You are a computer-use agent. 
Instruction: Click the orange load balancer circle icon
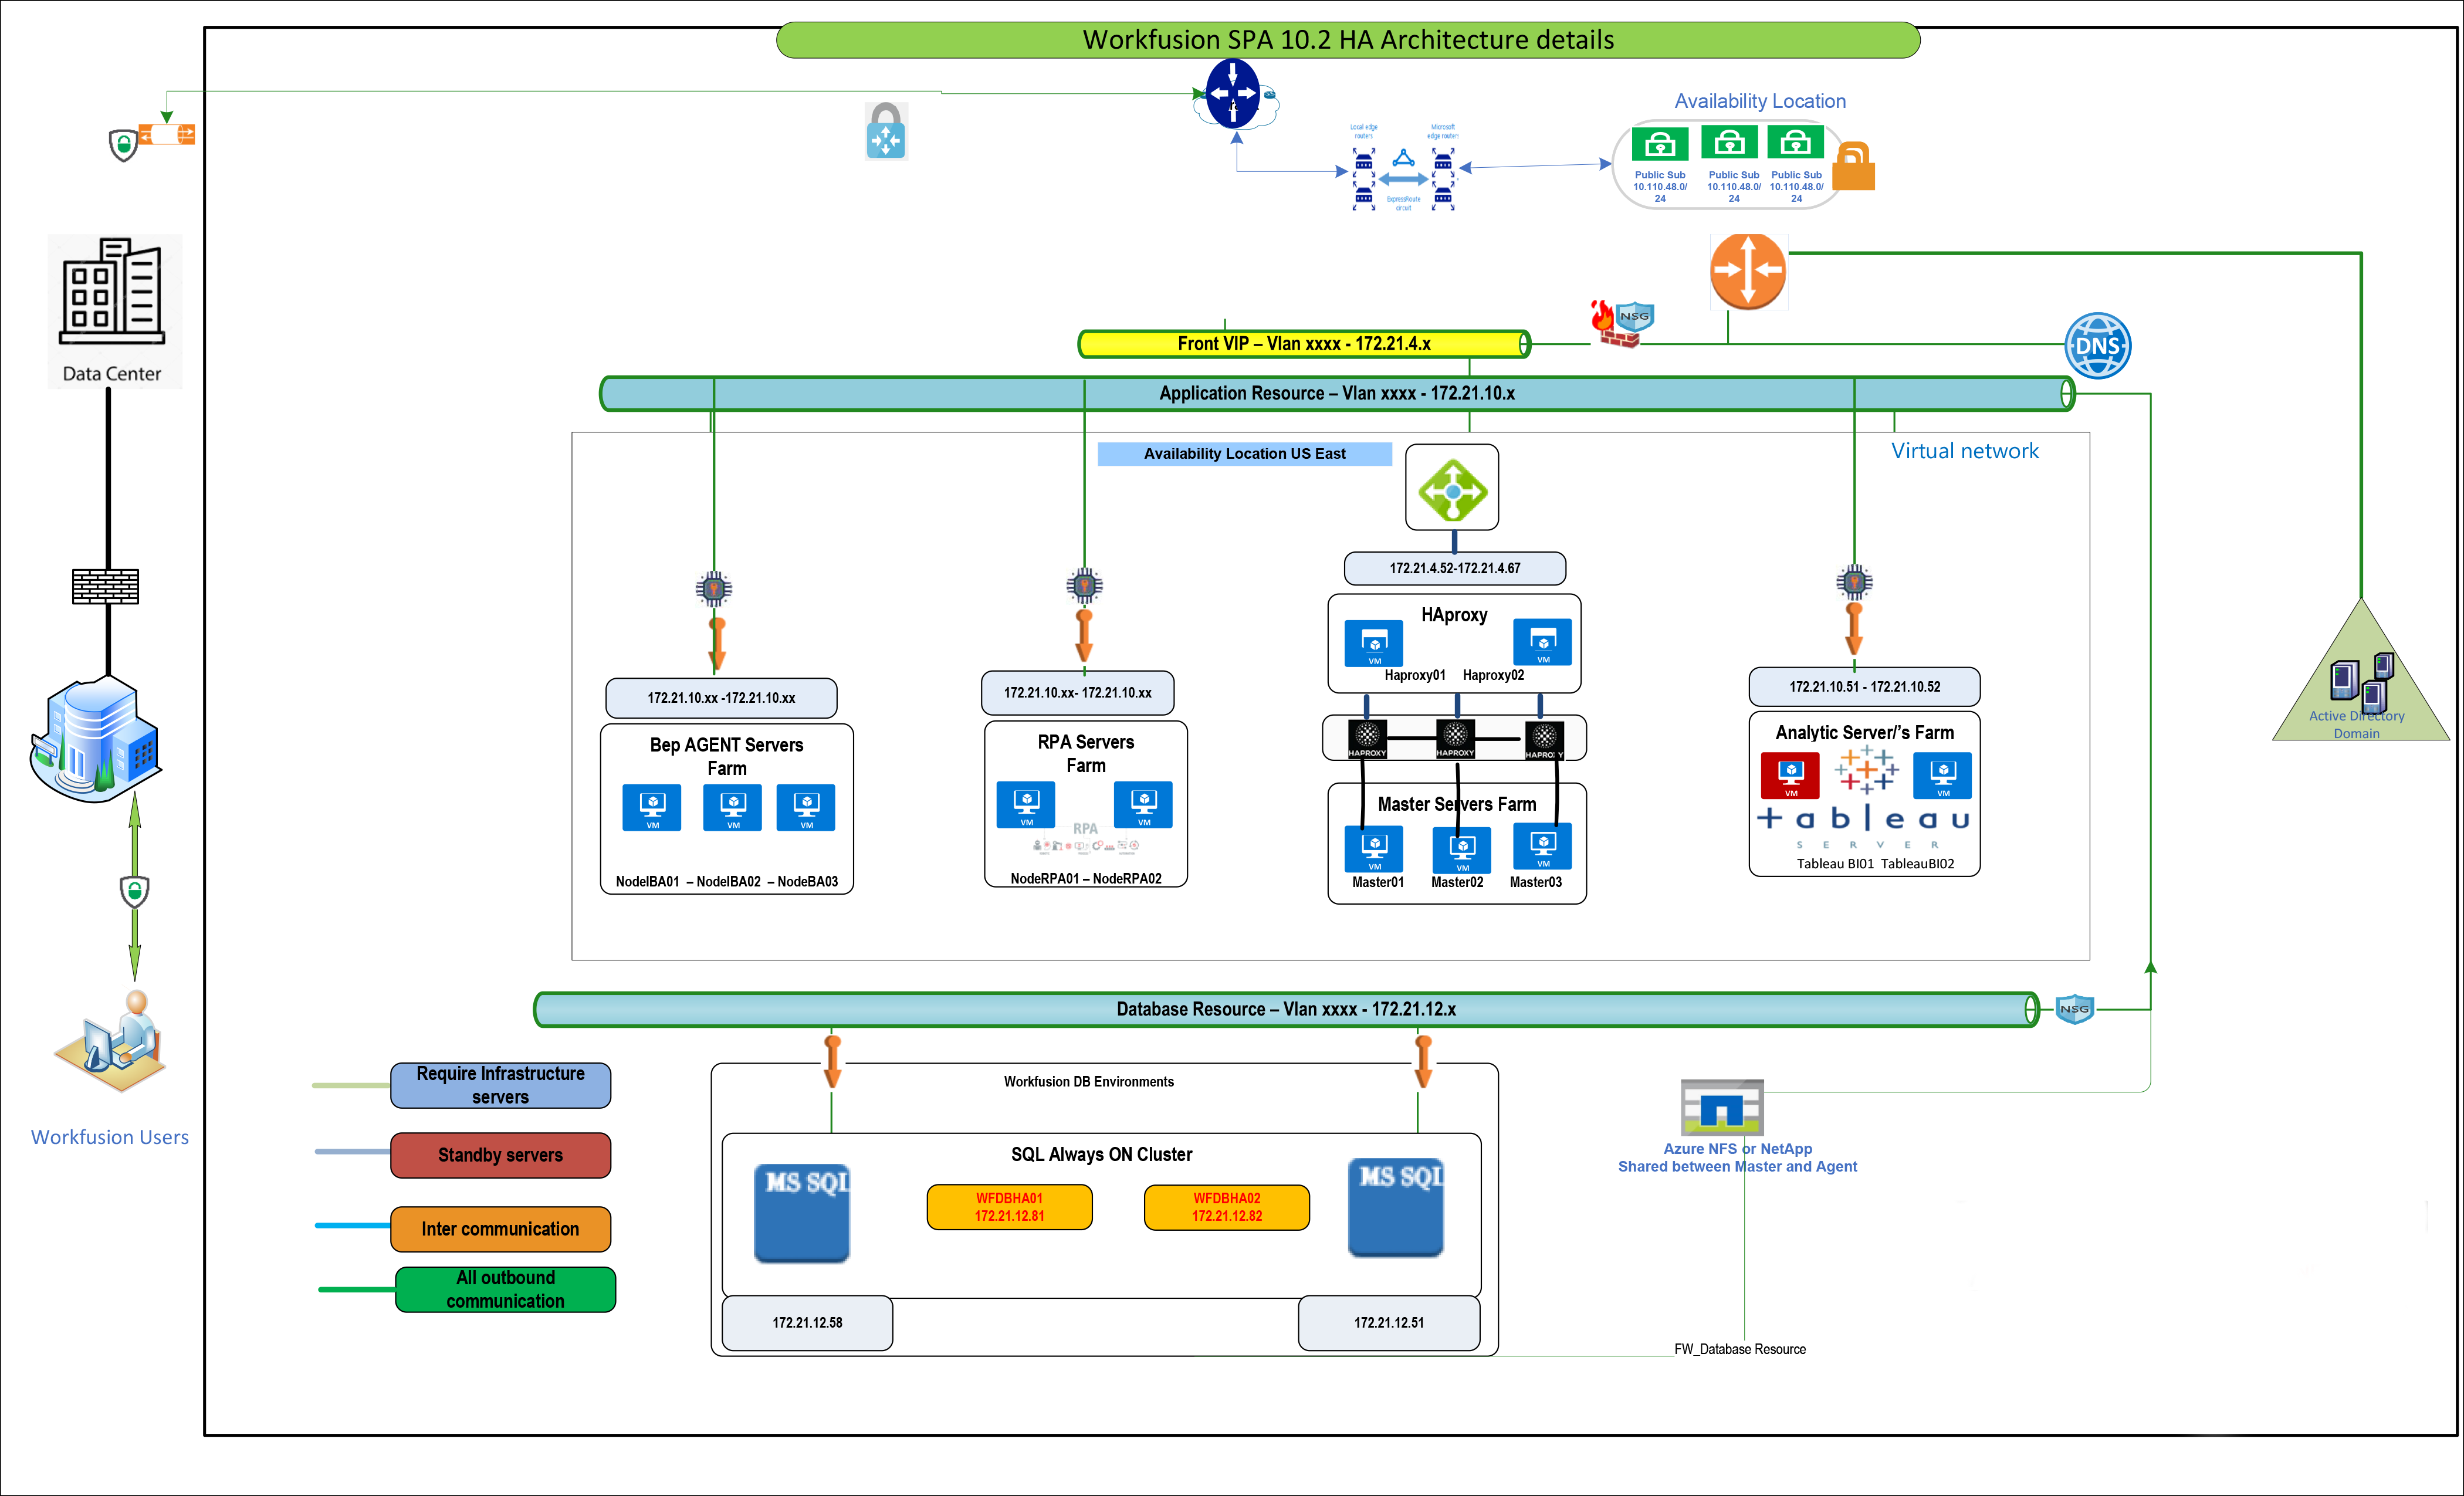tap(1747, 271)
